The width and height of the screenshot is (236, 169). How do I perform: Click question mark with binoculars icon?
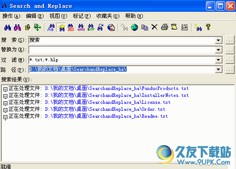[x=198, y=27]
